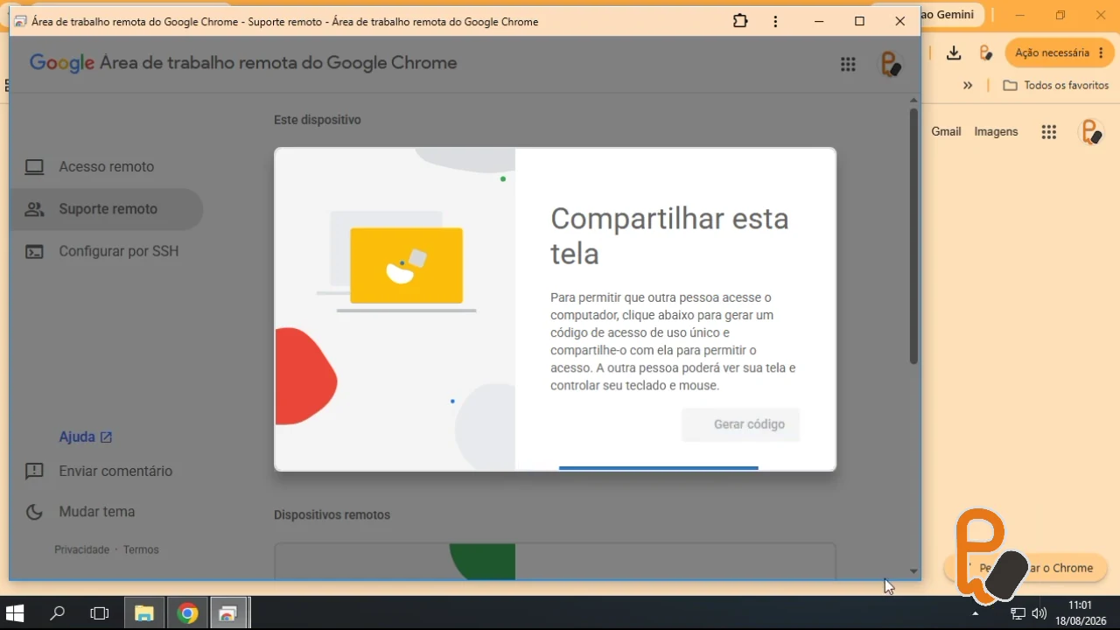Click the Google Chrome taskbar icon
This screenshot has width=1120, height=630.
(187, 613)
